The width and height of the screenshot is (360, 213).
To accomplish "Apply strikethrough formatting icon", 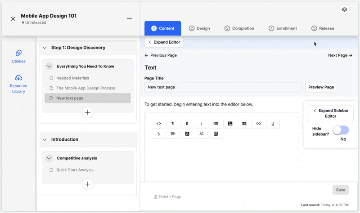I will click(159, 133).
